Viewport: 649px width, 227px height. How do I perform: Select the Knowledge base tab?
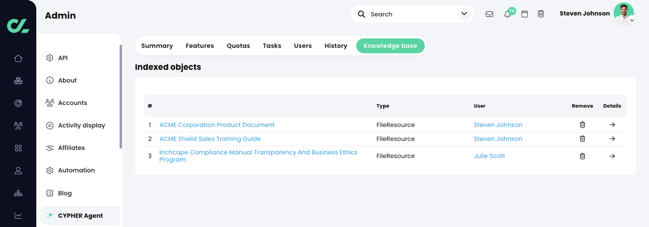click(390, 46)
